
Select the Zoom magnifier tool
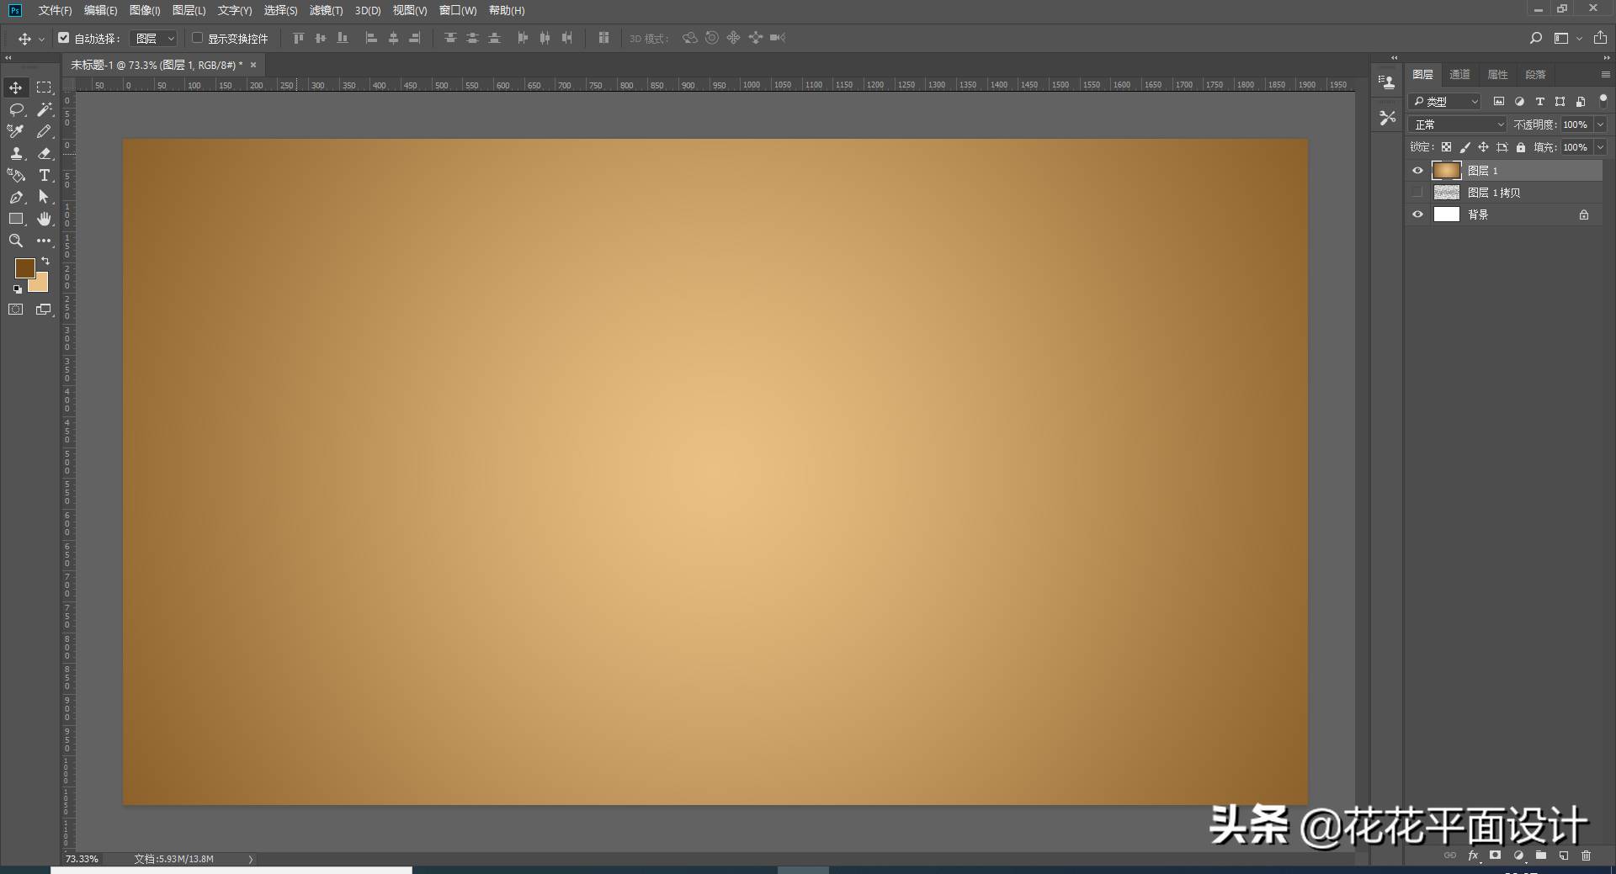pyautogui.click(x=16, y=241)
